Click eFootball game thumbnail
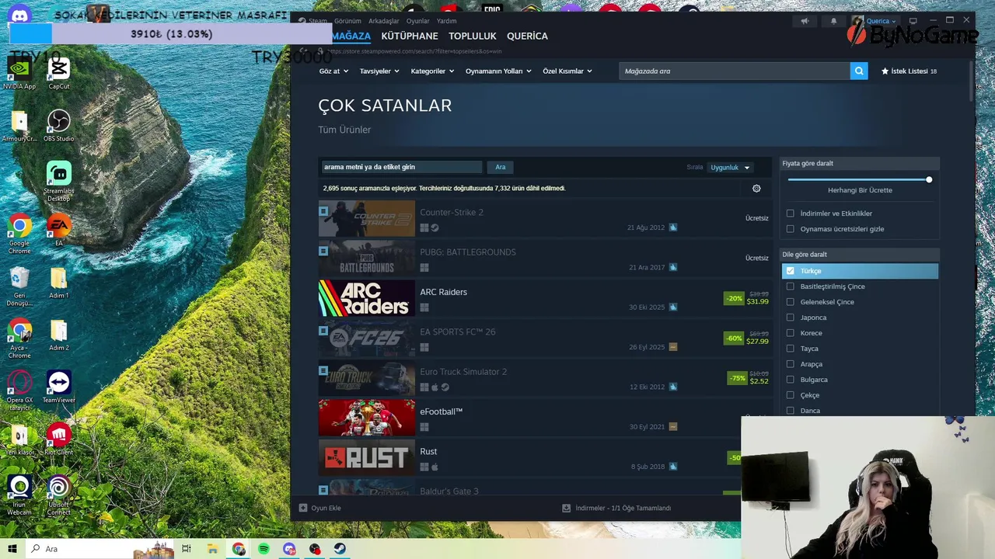Image resolution: width=995 pixels, height=559 pixels. [x=367, y=418]
